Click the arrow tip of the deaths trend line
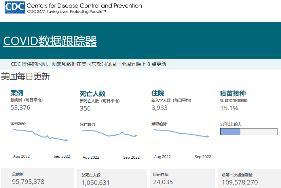This screenshot has height=188, width=281. point(136,136)
